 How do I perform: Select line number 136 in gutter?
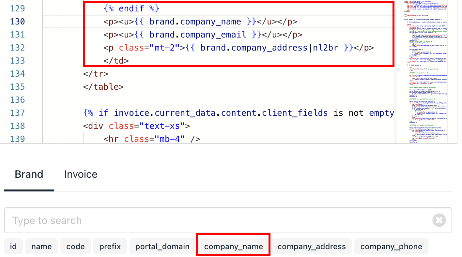pyautogui.click(x=18, y=100)
